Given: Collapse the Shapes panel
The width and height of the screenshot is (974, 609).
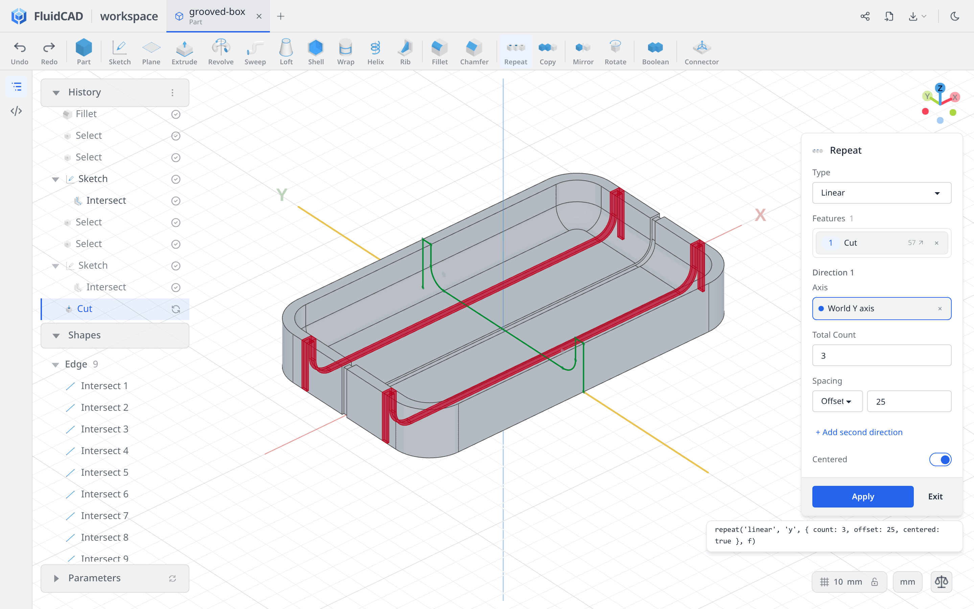Looking at the screenshot, I should click(x=56, y=336).
